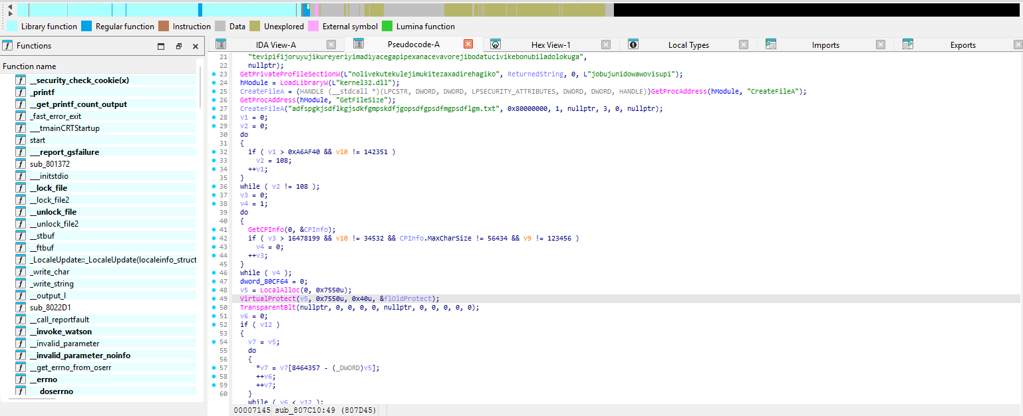Click the yellow cursor marker on navigation band
Screen dimensions: 1023x416
(x=308, y=6)
